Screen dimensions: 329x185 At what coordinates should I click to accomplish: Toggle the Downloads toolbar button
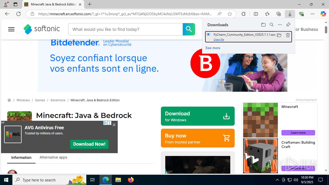[290, 14]
